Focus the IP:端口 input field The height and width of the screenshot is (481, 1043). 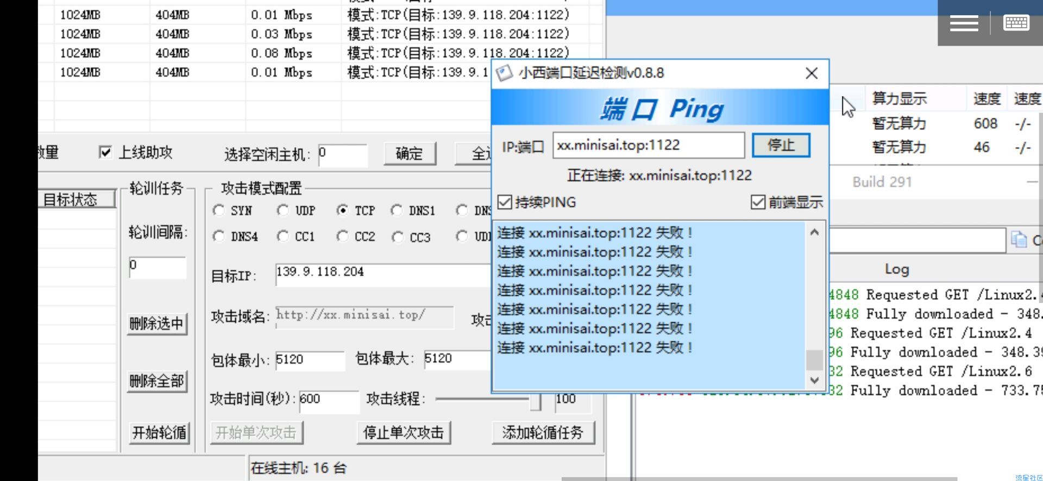[649, 145]
